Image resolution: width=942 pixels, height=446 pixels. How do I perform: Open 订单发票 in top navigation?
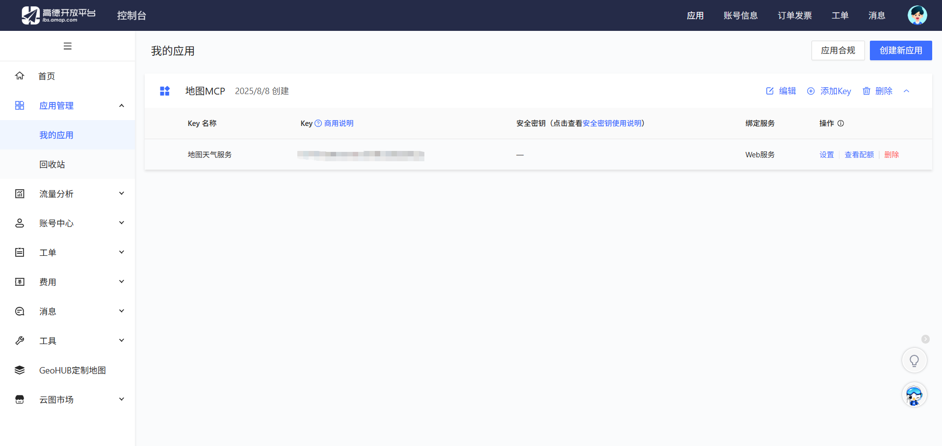tap(795, 16)
